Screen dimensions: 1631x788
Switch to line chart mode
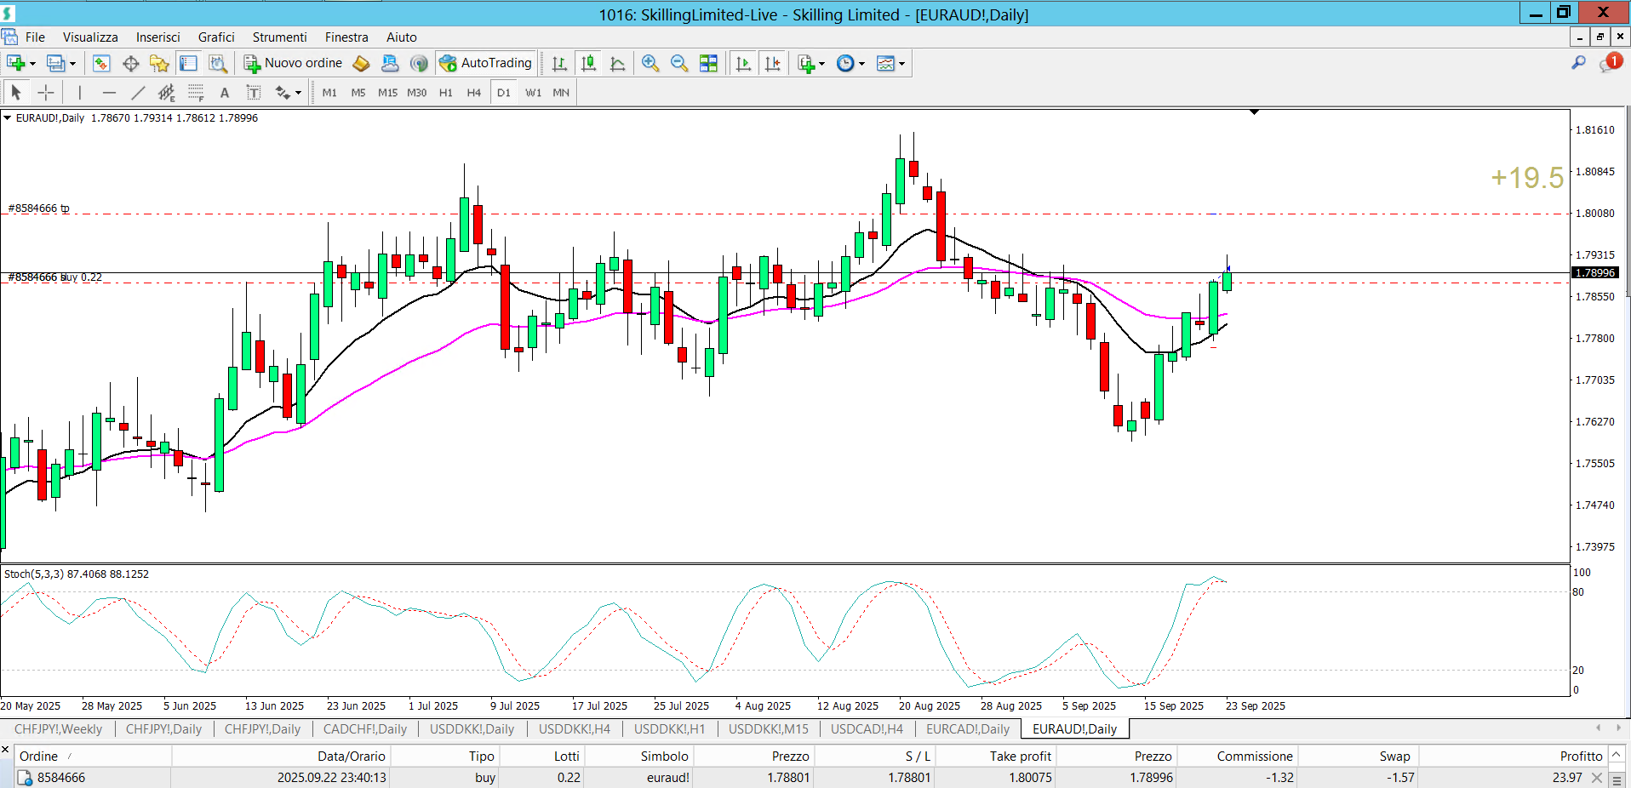pyautogui.click(x=617, y=63)
